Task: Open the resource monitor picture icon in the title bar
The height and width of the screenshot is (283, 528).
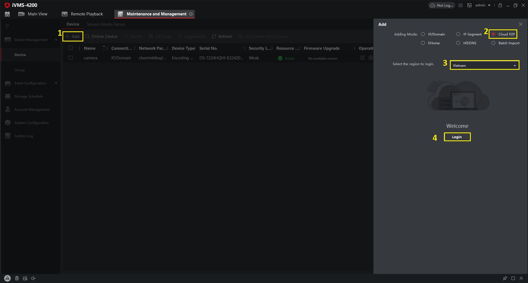Action: tap(469, 5)
